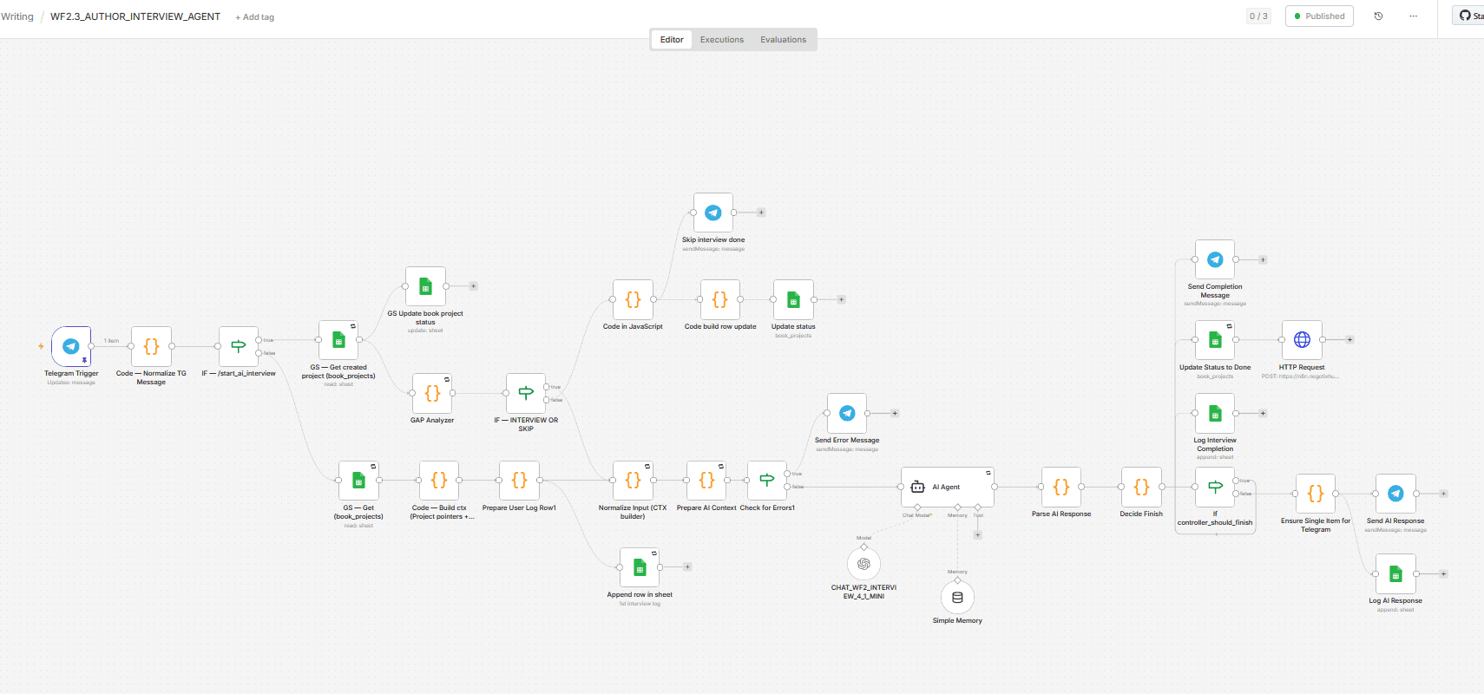
Task: Open the Telegram Trigger node
Action: pyautogui.click(x=71, y=346)
